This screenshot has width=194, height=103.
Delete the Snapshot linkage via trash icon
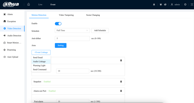(121, 82)
